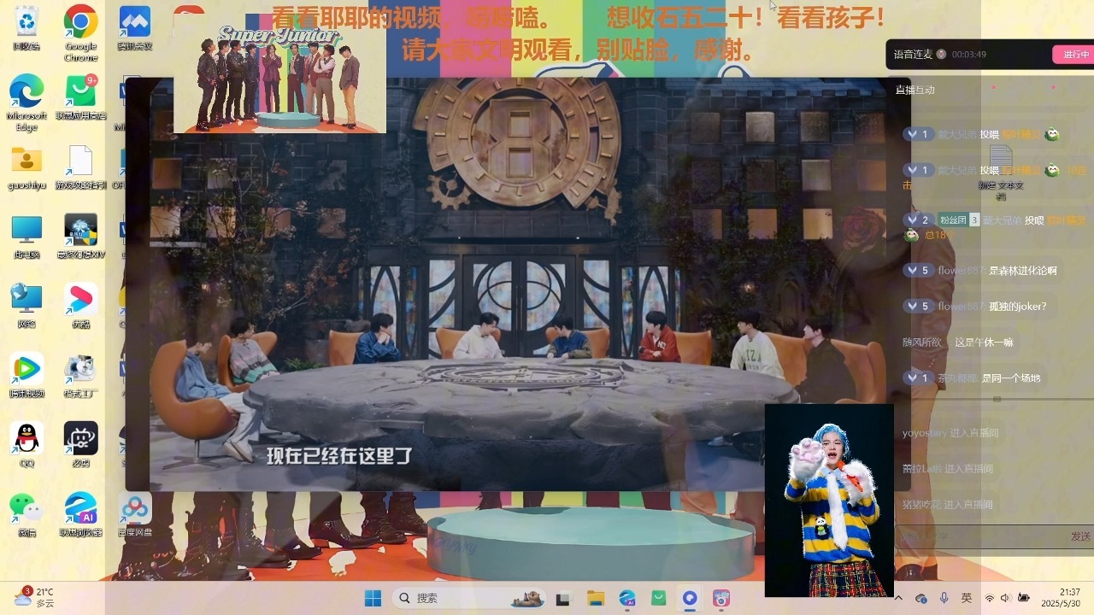Click the chat message 这是午休一嘛
The width and height of the screenshot is (1094, 615).
984,343
